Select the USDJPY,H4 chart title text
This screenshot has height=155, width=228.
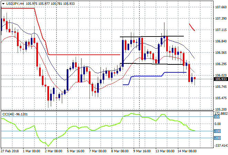pyautogui.click(x=15, y=4)
